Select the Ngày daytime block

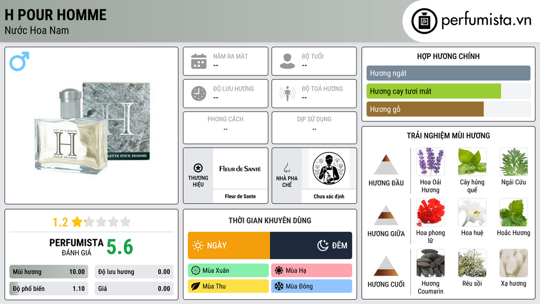click(229, 245)
